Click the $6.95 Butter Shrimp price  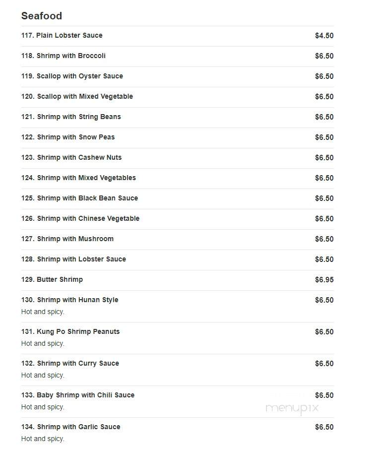(x=324, y=279)
